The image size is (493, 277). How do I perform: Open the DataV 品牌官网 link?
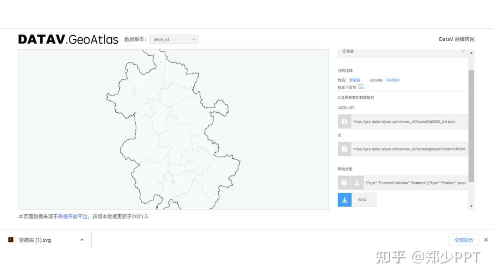tap(456, 39)
